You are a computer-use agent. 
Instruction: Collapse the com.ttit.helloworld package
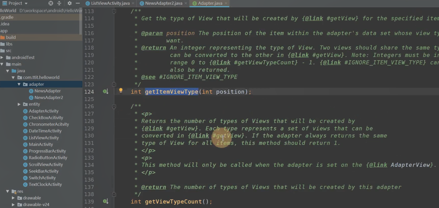(13, 77)
